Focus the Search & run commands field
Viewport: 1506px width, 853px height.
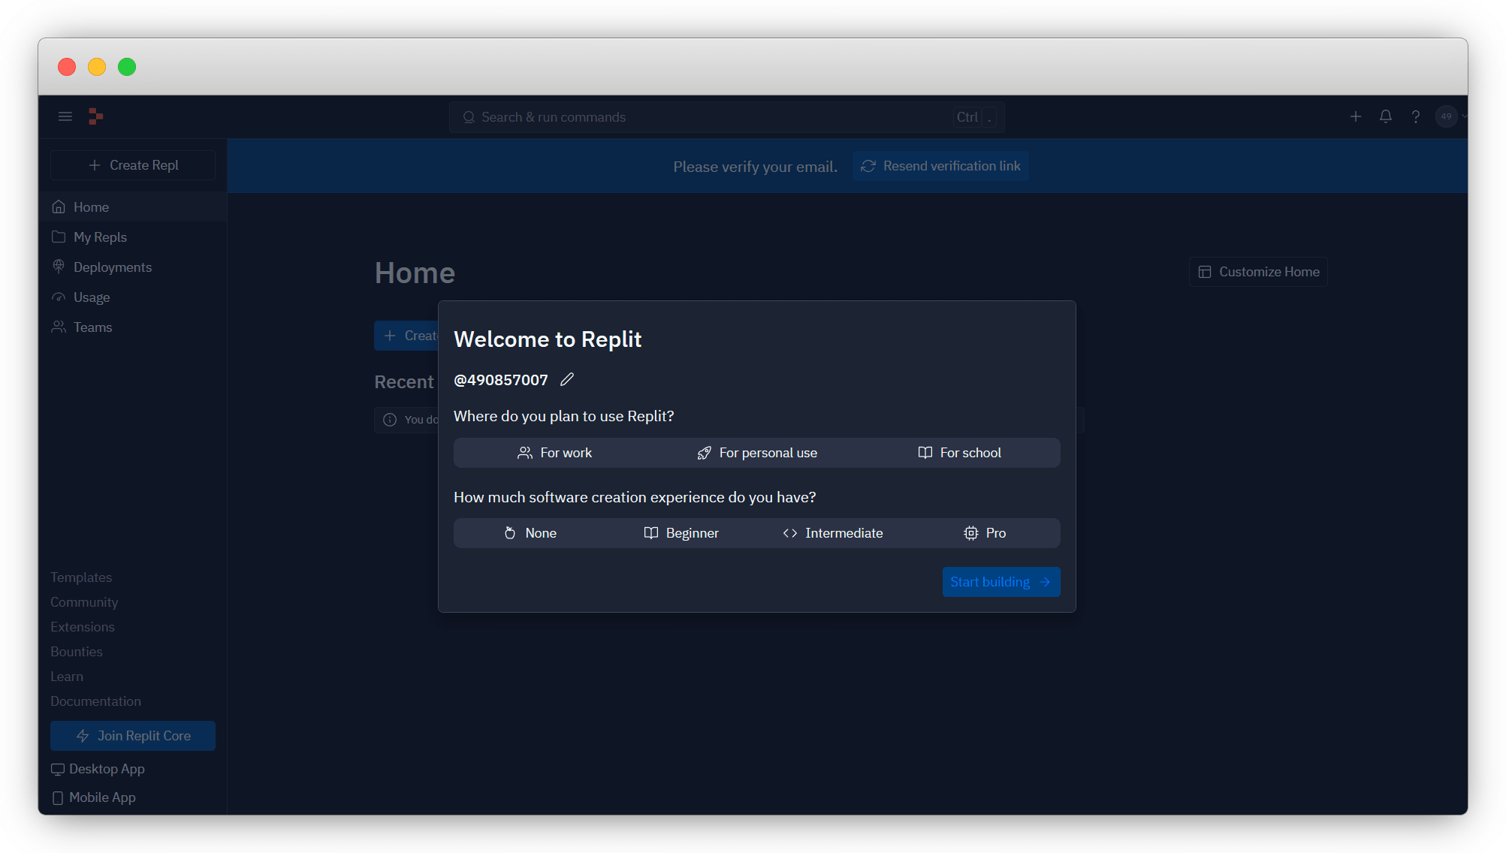pyautogui.click(x=714, y=117)
